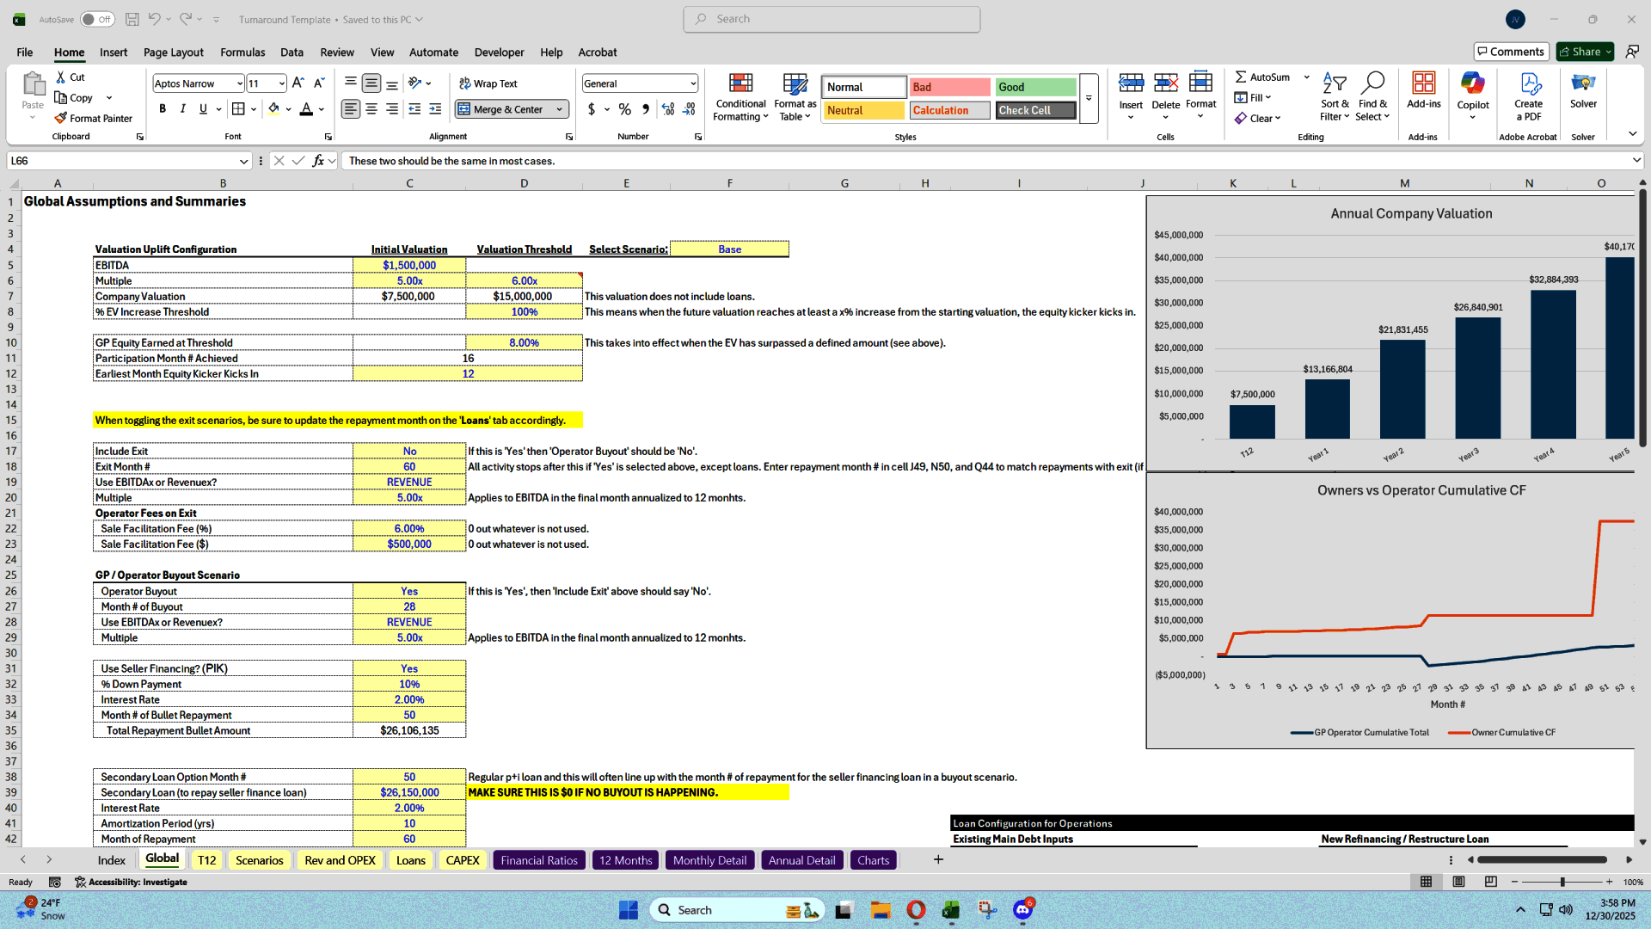Open Sort & Filter tools
This screenshot has width=1651, height=929.
coord(1334,96)
